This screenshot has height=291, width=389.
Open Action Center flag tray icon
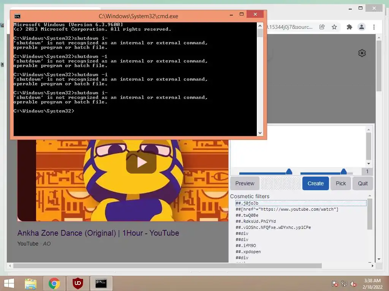pos(335,284)
